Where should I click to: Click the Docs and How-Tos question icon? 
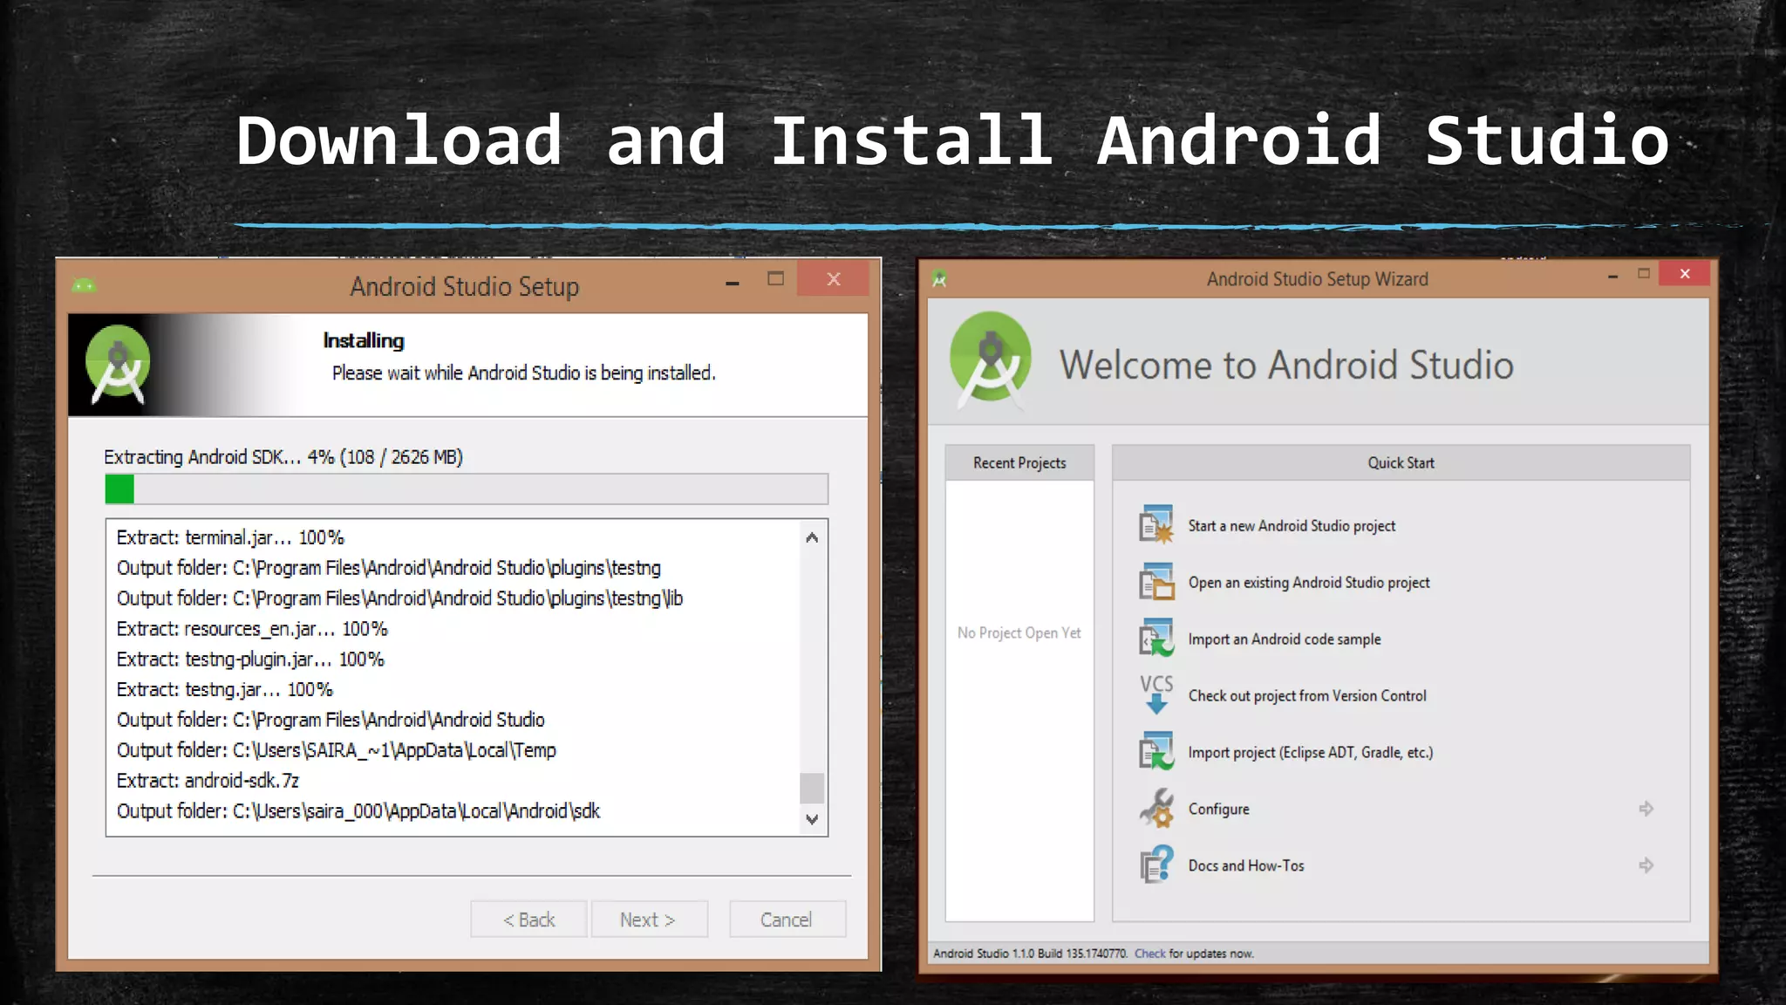[x=1156, y=865]
